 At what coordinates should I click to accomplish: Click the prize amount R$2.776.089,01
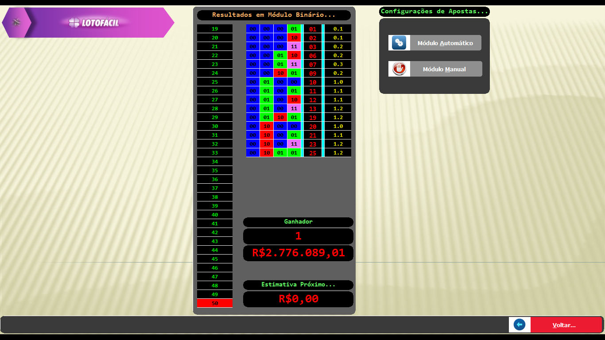click(298, 253)
